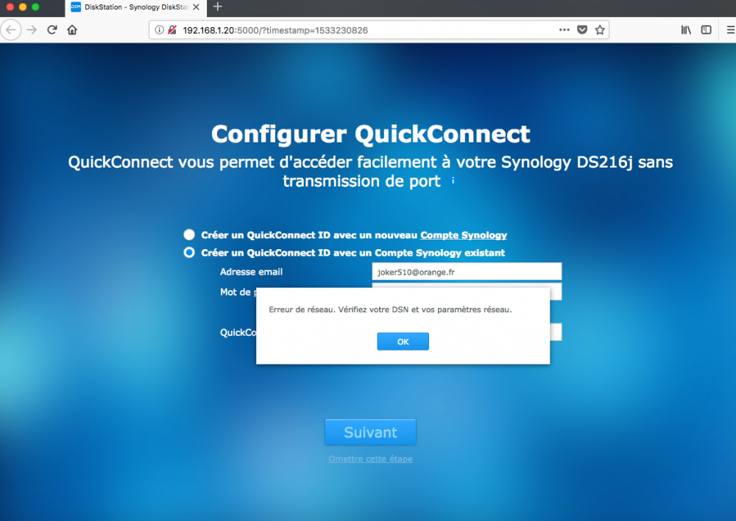Select QuickConnect ID with existing Synology account
Image resolution: width=736 pixels, height=521 pixels.
pos(189,253)
